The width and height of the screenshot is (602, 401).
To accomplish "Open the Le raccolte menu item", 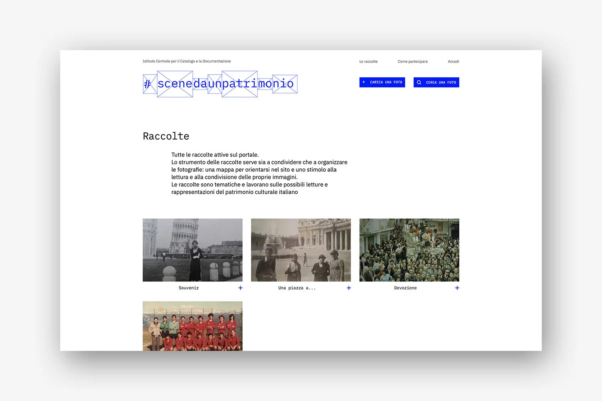I will [368, 61].
